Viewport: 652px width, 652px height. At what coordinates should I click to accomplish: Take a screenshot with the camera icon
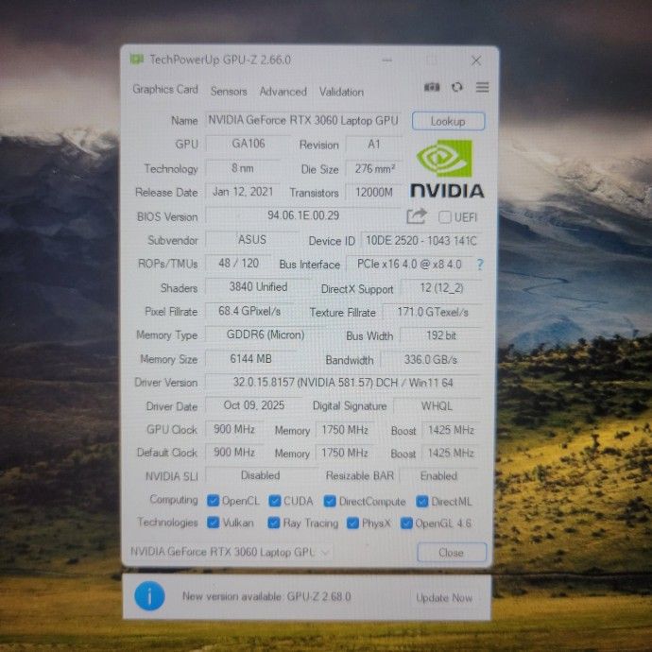click(432, 87)
